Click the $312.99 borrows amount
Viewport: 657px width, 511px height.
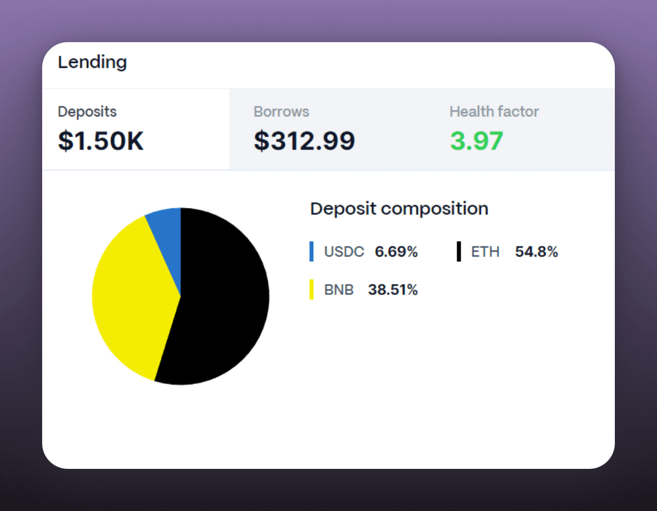(304, 141)
